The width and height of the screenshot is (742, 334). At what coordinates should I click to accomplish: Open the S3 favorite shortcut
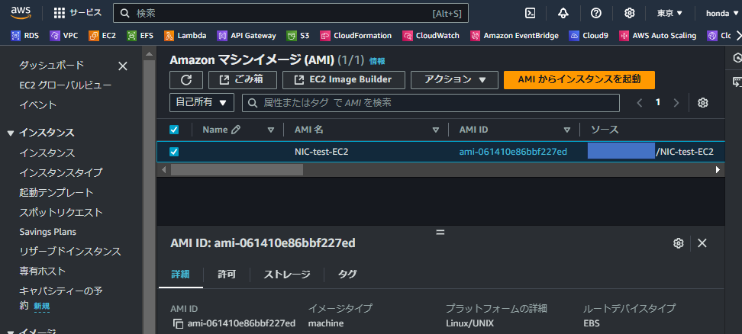click(x=298, y=35)
